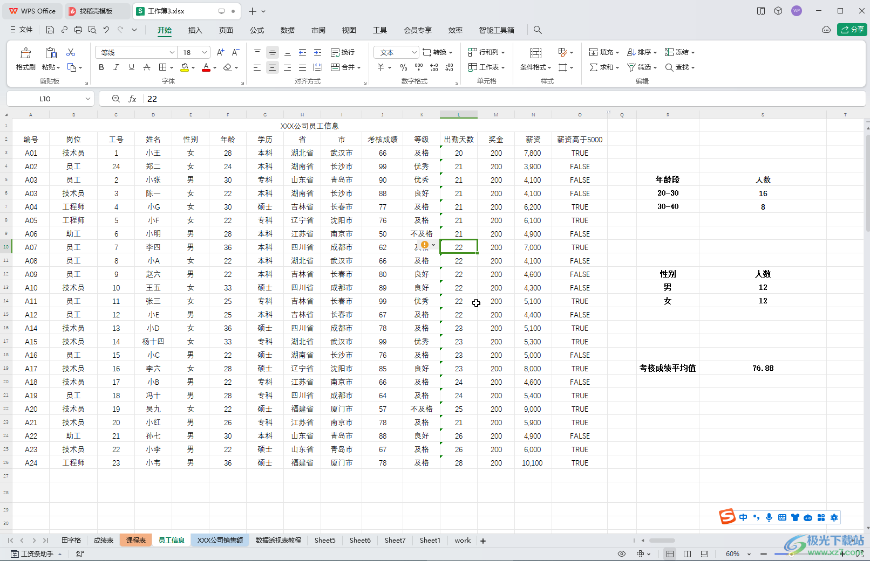Click the filter (筛选) button
Image resolution: width=870 pixels, height=561 pixels.
tap(642, 67)
